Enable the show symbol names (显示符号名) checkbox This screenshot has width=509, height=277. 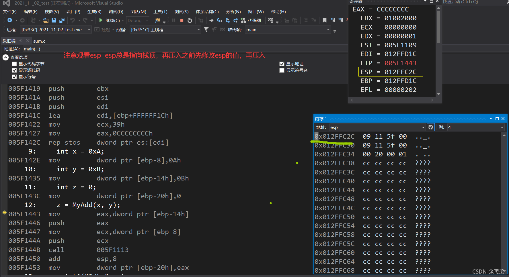[x=282, y=70]
